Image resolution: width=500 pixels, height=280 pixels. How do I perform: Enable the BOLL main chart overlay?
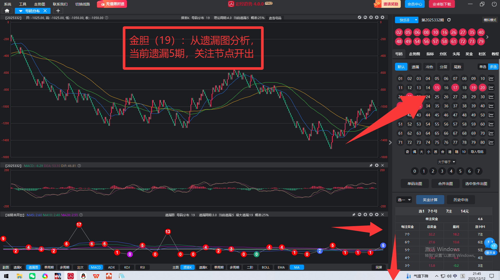point(266,267)
